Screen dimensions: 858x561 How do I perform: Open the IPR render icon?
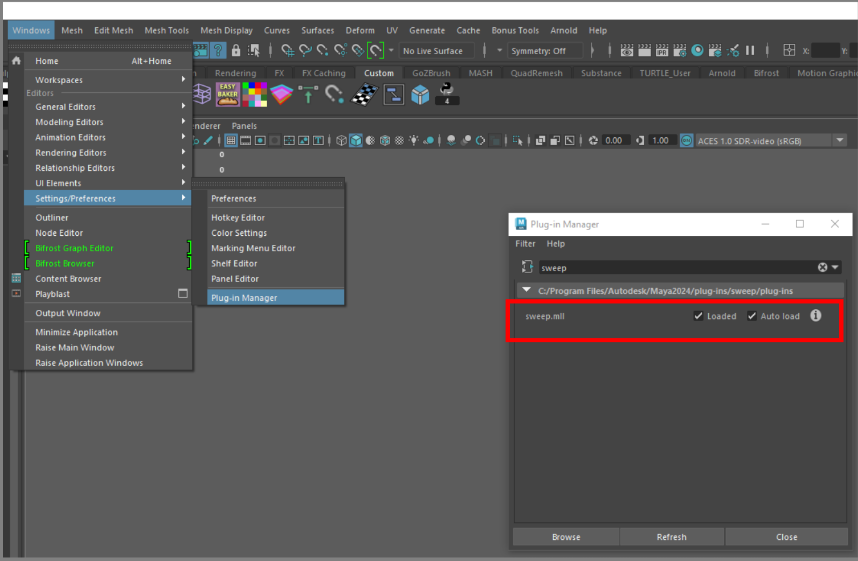point(662,51)
